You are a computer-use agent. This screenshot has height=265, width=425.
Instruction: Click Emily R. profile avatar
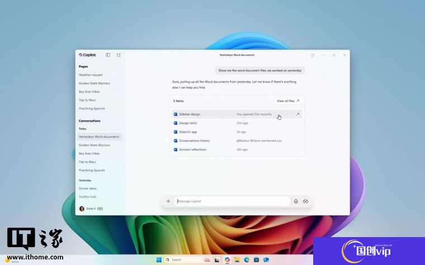click(82, 209)
